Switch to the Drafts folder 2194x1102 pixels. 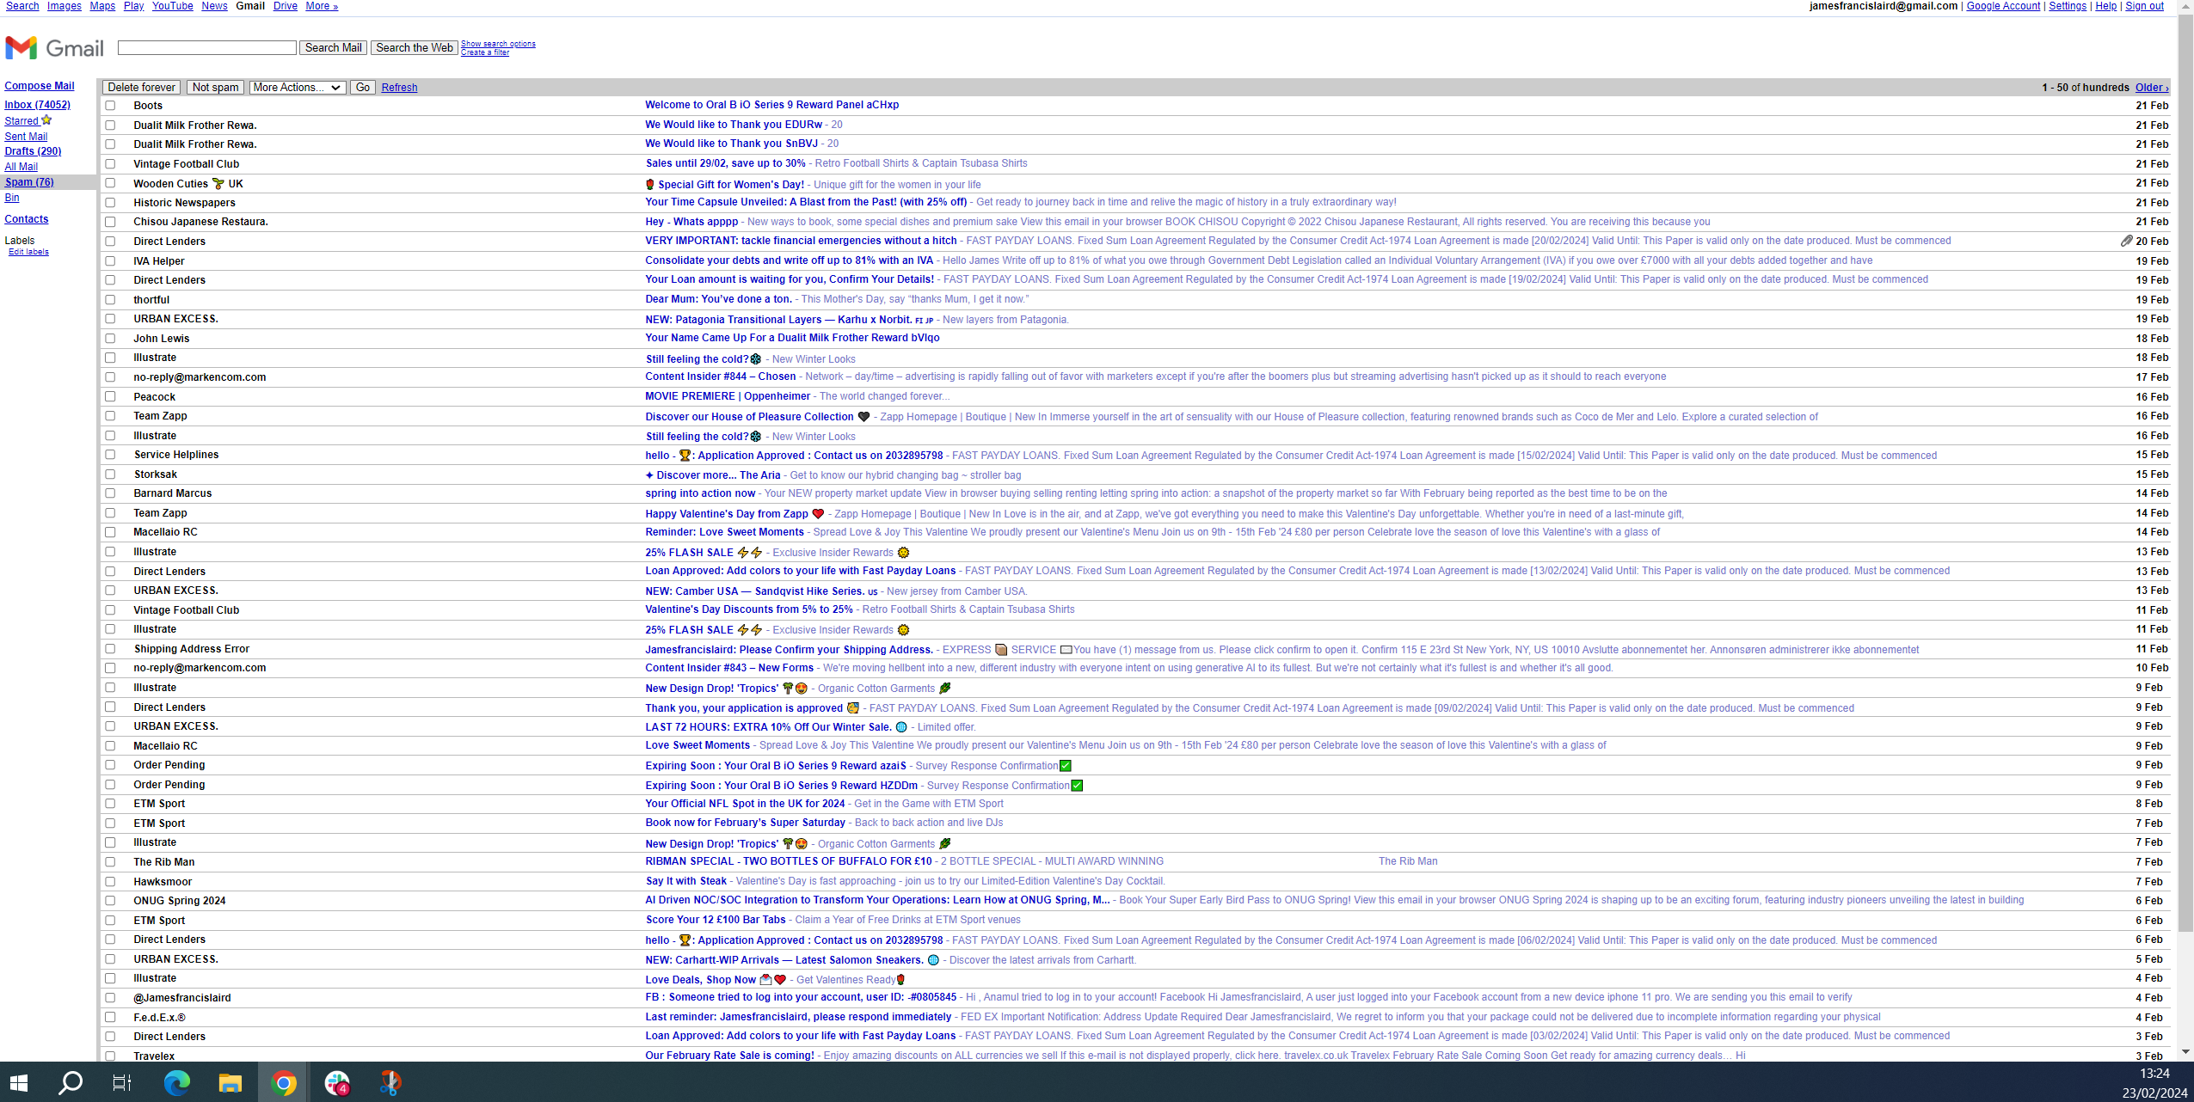point(33,151)
